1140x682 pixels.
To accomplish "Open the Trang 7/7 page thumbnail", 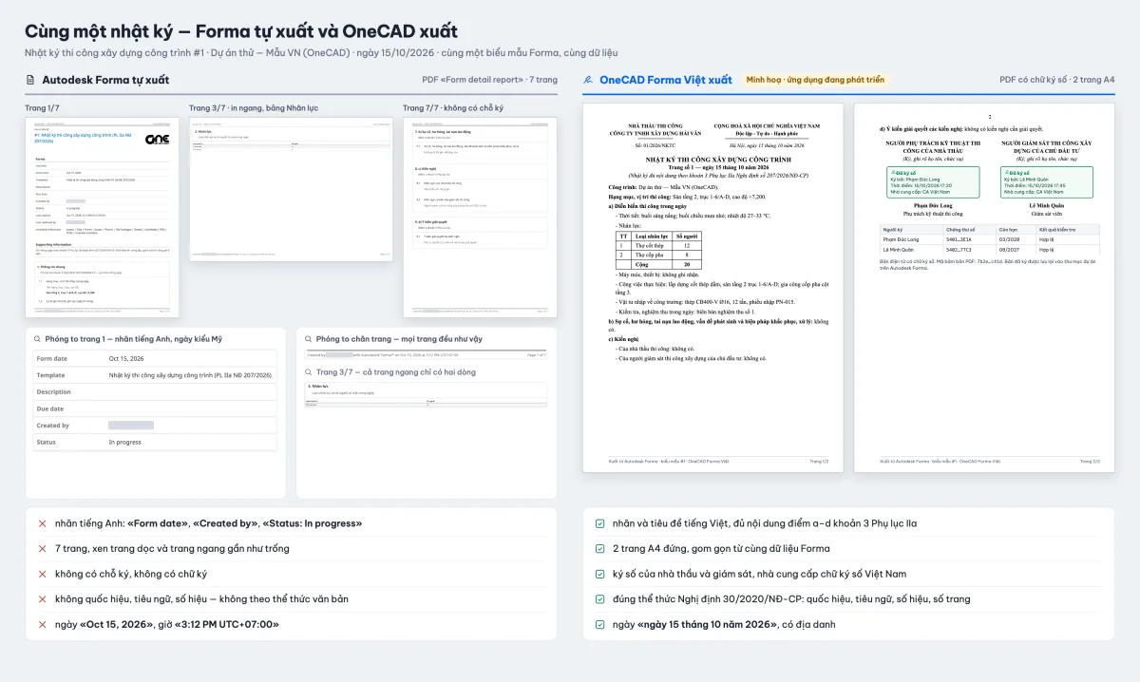I will [480, 218].
